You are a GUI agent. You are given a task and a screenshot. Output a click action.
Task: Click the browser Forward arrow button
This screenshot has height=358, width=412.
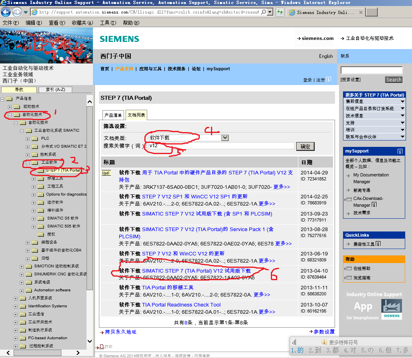pyautogui.click(x=17, y=12)
